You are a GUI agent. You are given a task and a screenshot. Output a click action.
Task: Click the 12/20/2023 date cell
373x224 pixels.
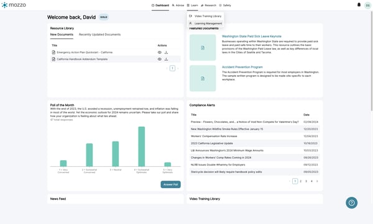311,129
